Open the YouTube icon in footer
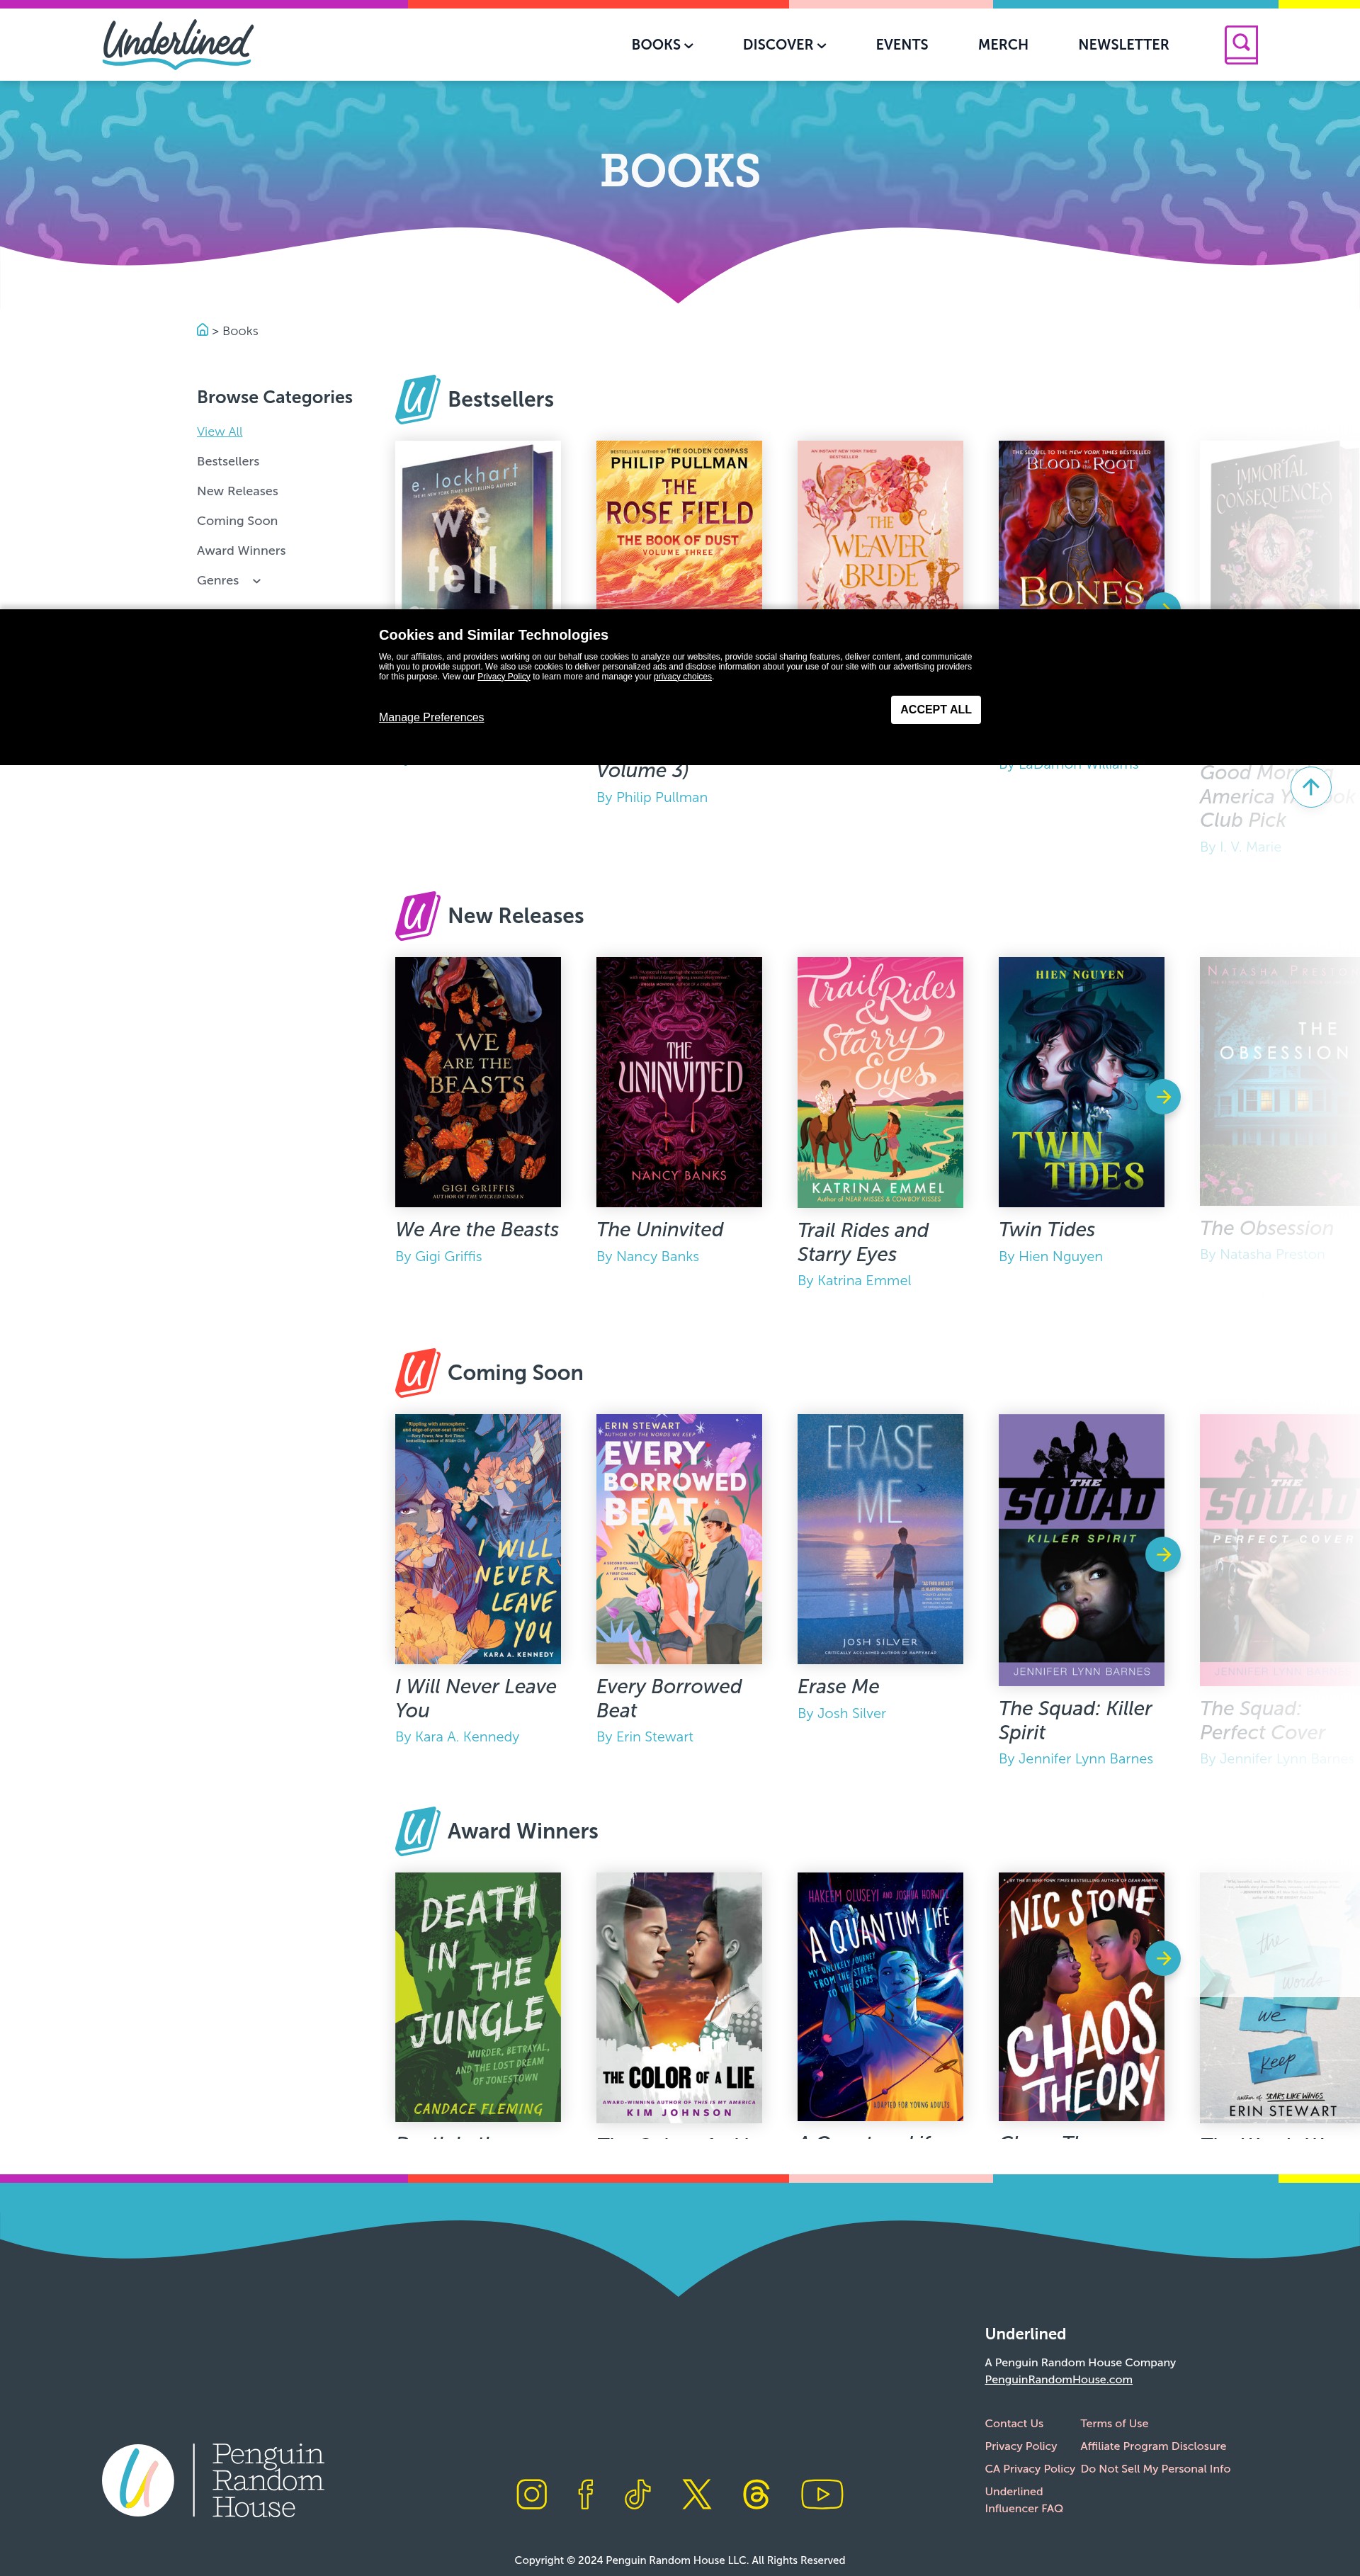The height and width of the screenshot is (2576, 1360). pos(822,2494)
